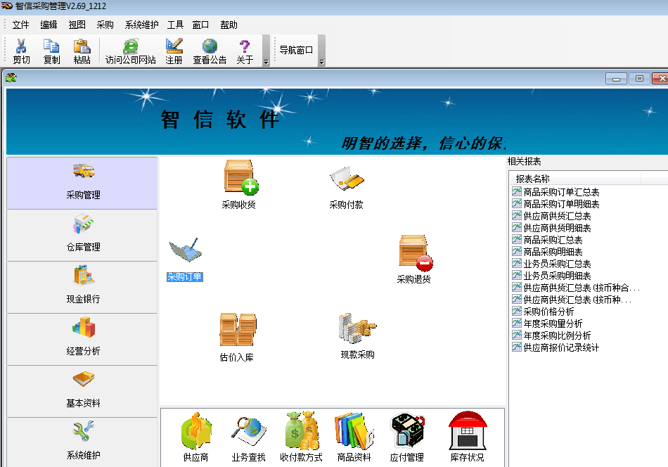The width and height of the screenshot is (668, 467).
Task: Select 现金银行 in the sidebar
Action: point(82,288)
